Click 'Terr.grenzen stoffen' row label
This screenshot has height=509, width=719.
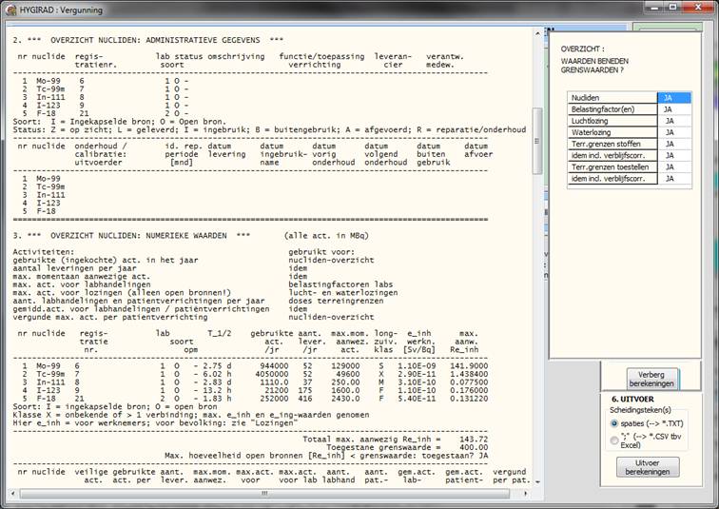pyautogui.click(x=612, y=144)
